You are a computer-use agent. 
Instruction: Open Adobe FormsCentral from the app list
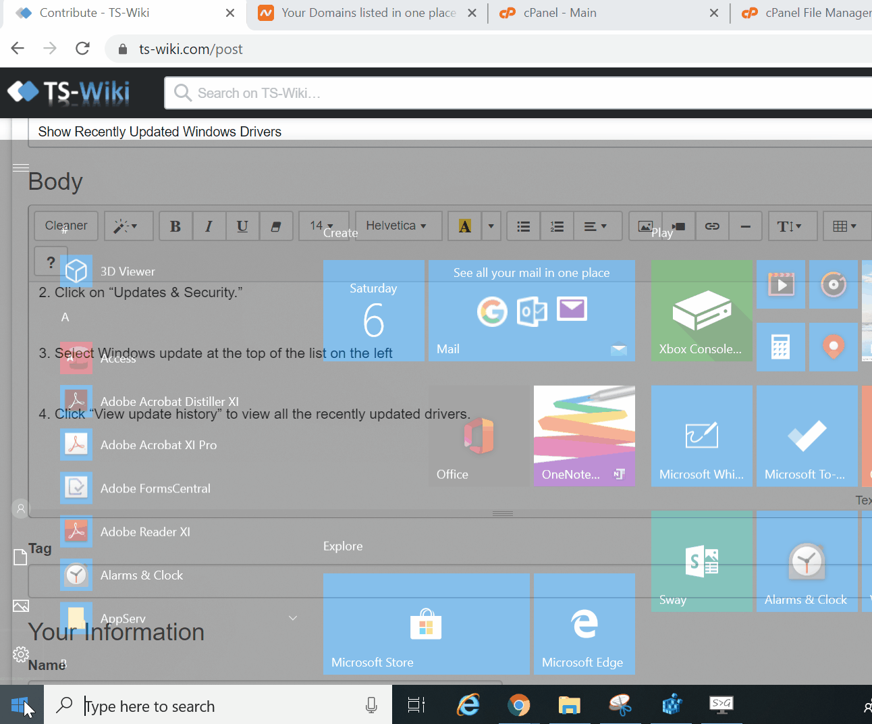pyautogui.click(x=155, y=488)
